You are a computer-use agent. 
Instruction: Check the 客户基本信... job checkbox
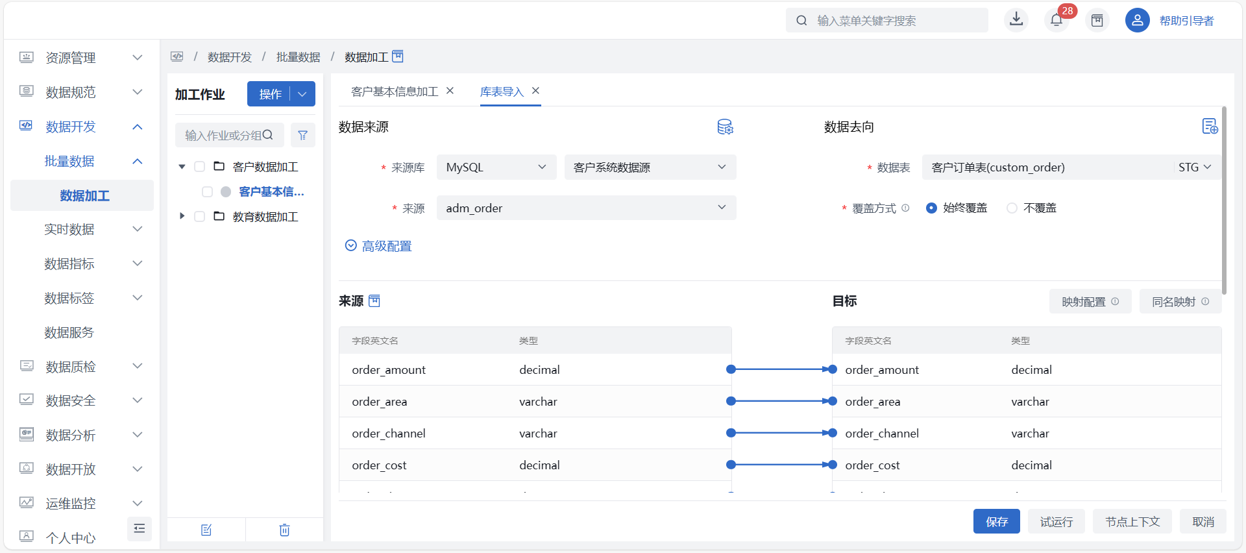207,191
